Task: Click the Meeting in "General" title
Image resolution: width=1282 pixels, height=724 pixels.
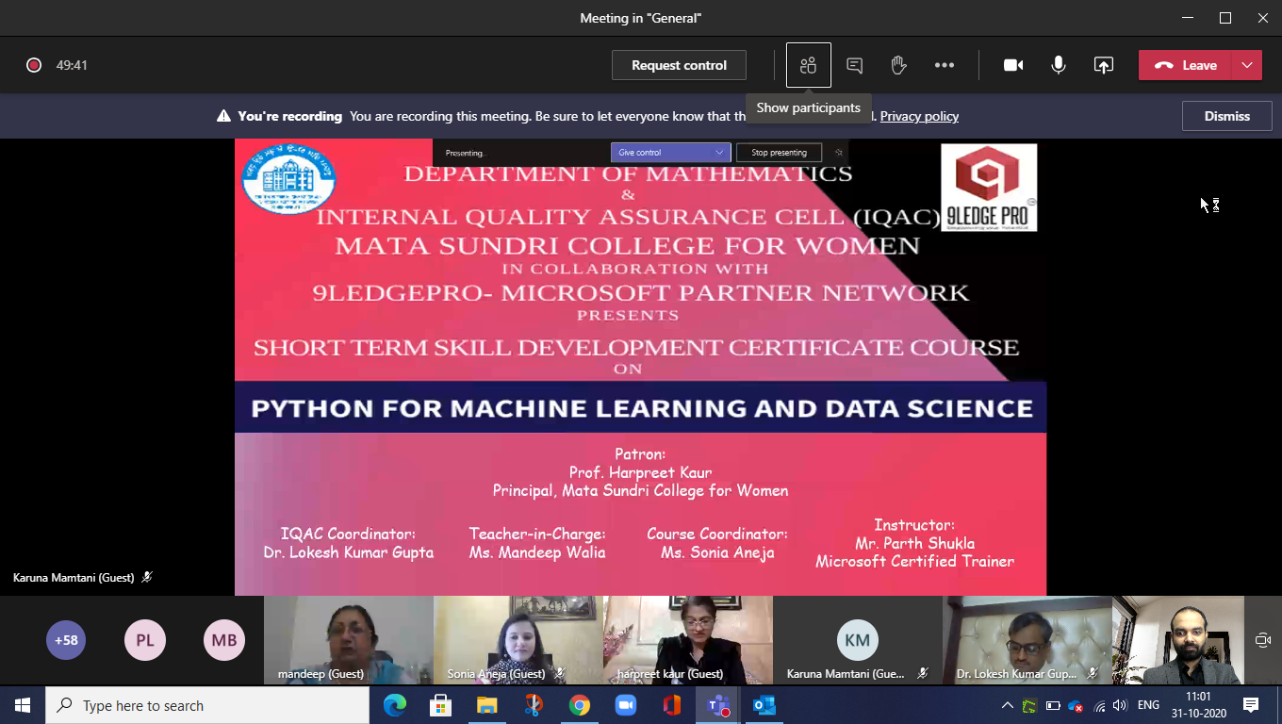Action: pyautogui.click(x=641, y=18)
